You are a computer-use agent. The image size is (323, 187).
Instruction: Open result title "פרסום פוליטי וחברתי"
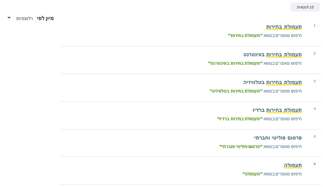pyautogui.click(x=278, y=137)
